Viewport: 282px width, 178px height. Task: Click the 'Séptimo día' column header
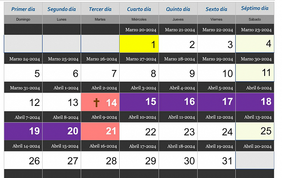coord(255,8)
